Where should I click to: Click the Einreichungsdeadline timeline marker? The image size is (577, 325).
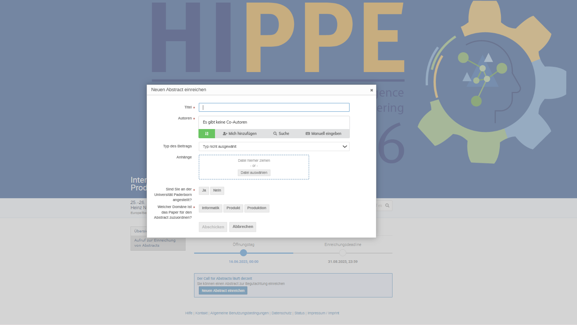(x=343, y=253)
